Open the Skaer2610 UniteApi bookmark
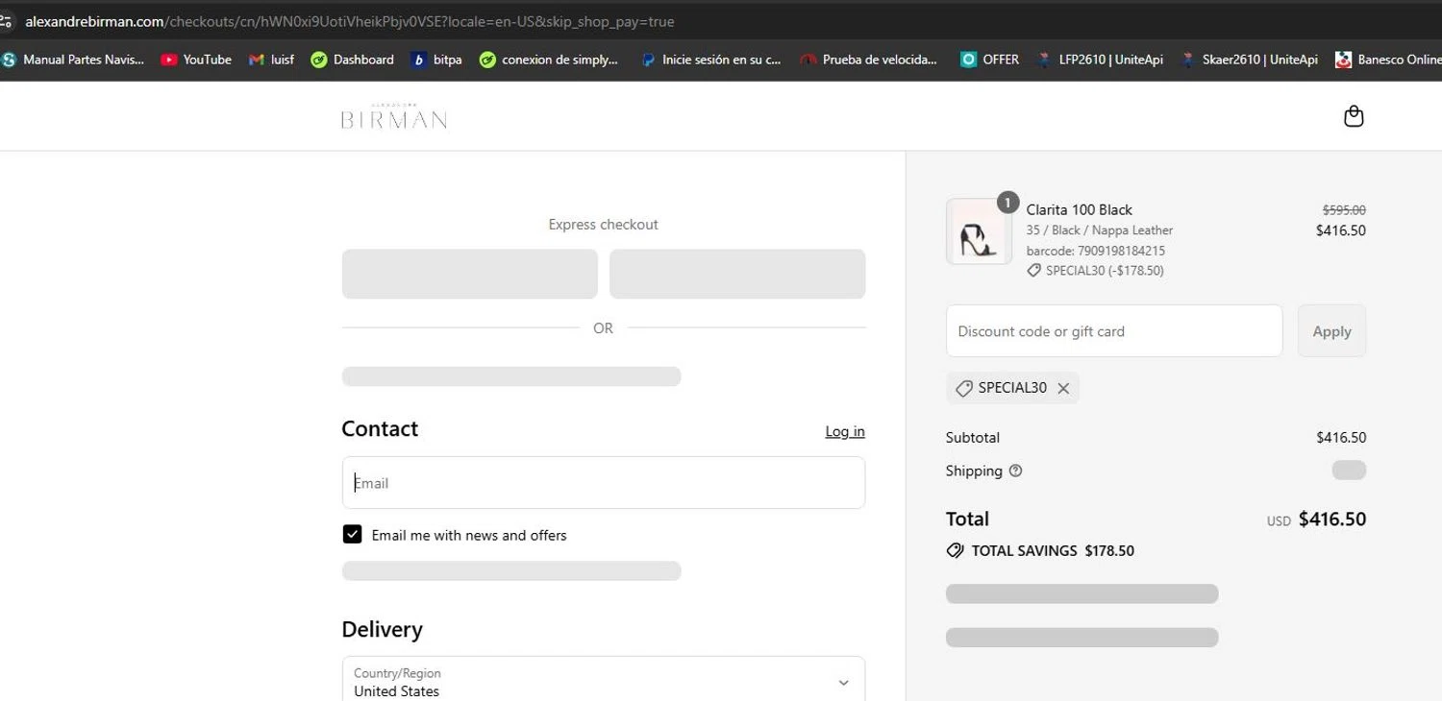Image resolution: width=1442 pixels, height=701 pixels. (x=1249, y=60)
